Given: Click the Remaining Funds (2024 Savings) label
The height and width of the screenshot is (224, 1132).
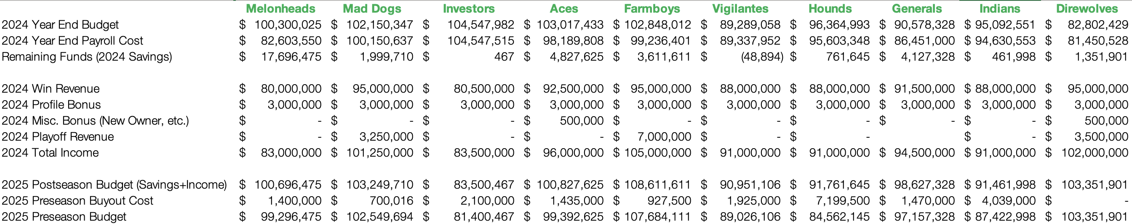Looking at the screenshot, I should coord(87,57).
